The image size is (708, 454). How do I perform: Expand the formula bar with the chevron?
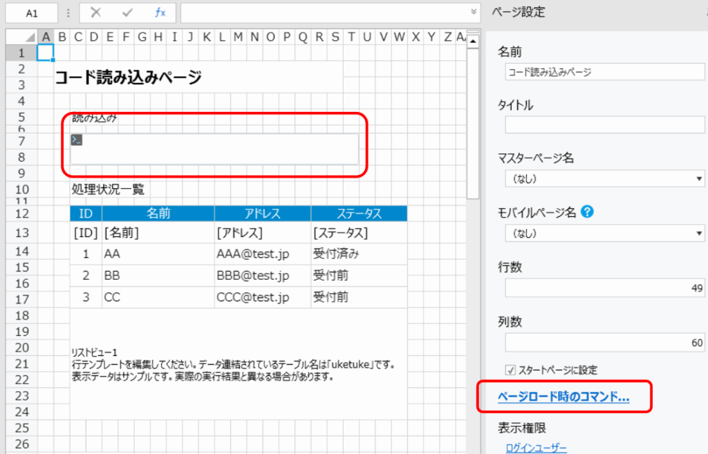(474, 12)
